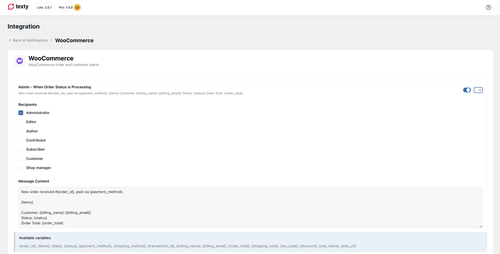Screen dimensions: 500x254
Task: Click the Message Content label
Action: (x=34, y=181)
